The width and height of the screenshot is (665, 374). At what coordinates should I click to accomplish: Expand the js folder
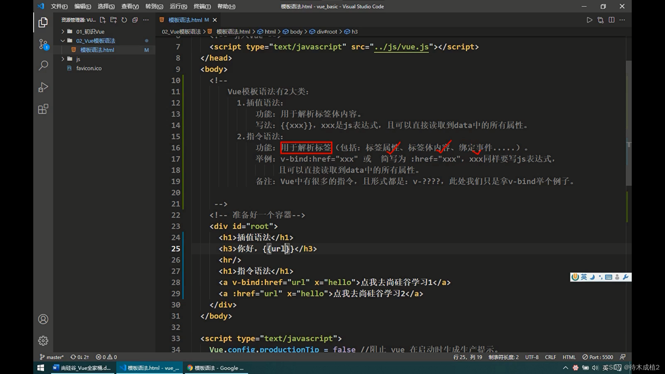tap(104, 59)
